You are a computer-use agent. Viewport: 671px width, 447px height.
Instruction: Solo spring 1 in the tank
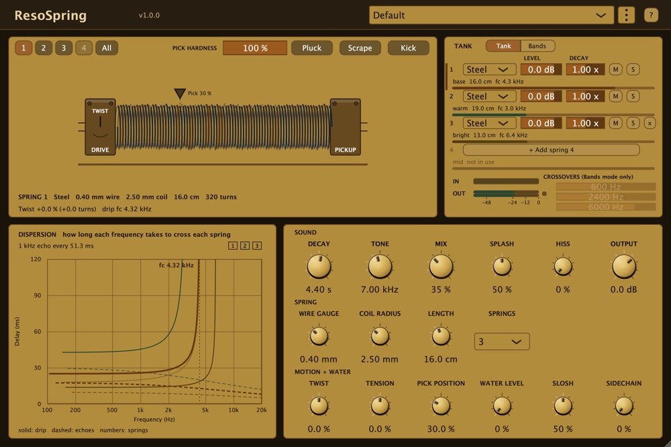pyautogui.click(x=633, y=69)
